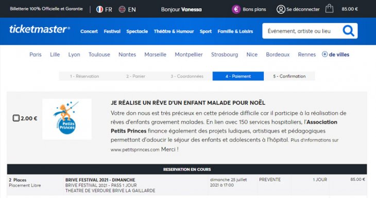Click the 85.00 € cart total
This screenshot has width=376, height=198.
point(350,9)
